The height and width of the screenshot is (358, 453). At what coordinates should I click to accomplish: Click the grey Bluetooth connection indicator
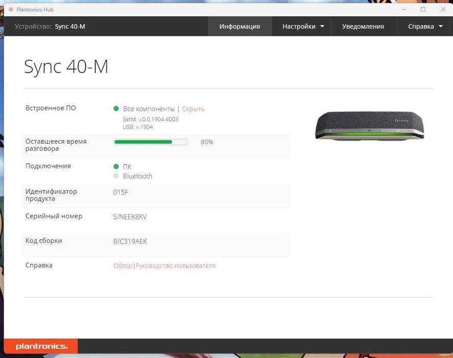click(116, 176)
